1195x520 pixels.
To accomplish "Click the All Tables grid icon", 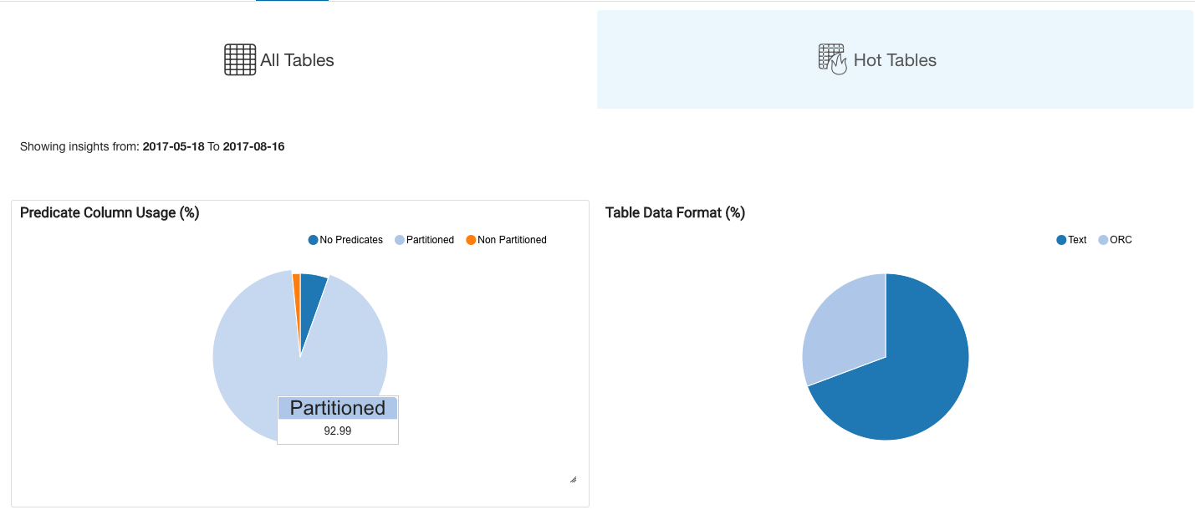I will click(x=240, y=60).
